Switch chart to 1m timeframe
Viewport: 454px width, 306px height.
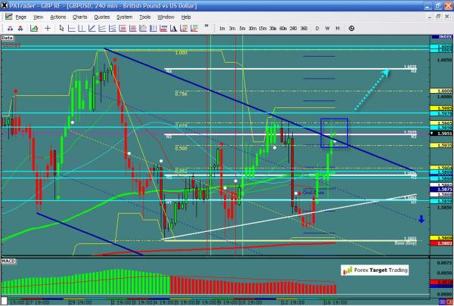point(222,28)
